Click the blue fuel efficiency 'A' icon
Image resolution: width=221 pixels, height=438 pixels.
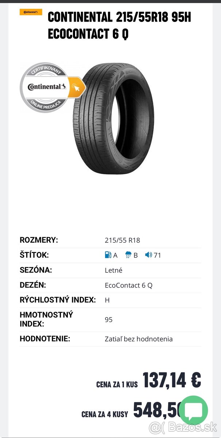click(108, 255)
